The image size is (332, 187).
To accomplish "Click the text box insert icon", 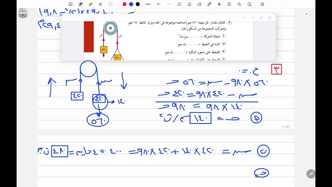I will point(229,4).
